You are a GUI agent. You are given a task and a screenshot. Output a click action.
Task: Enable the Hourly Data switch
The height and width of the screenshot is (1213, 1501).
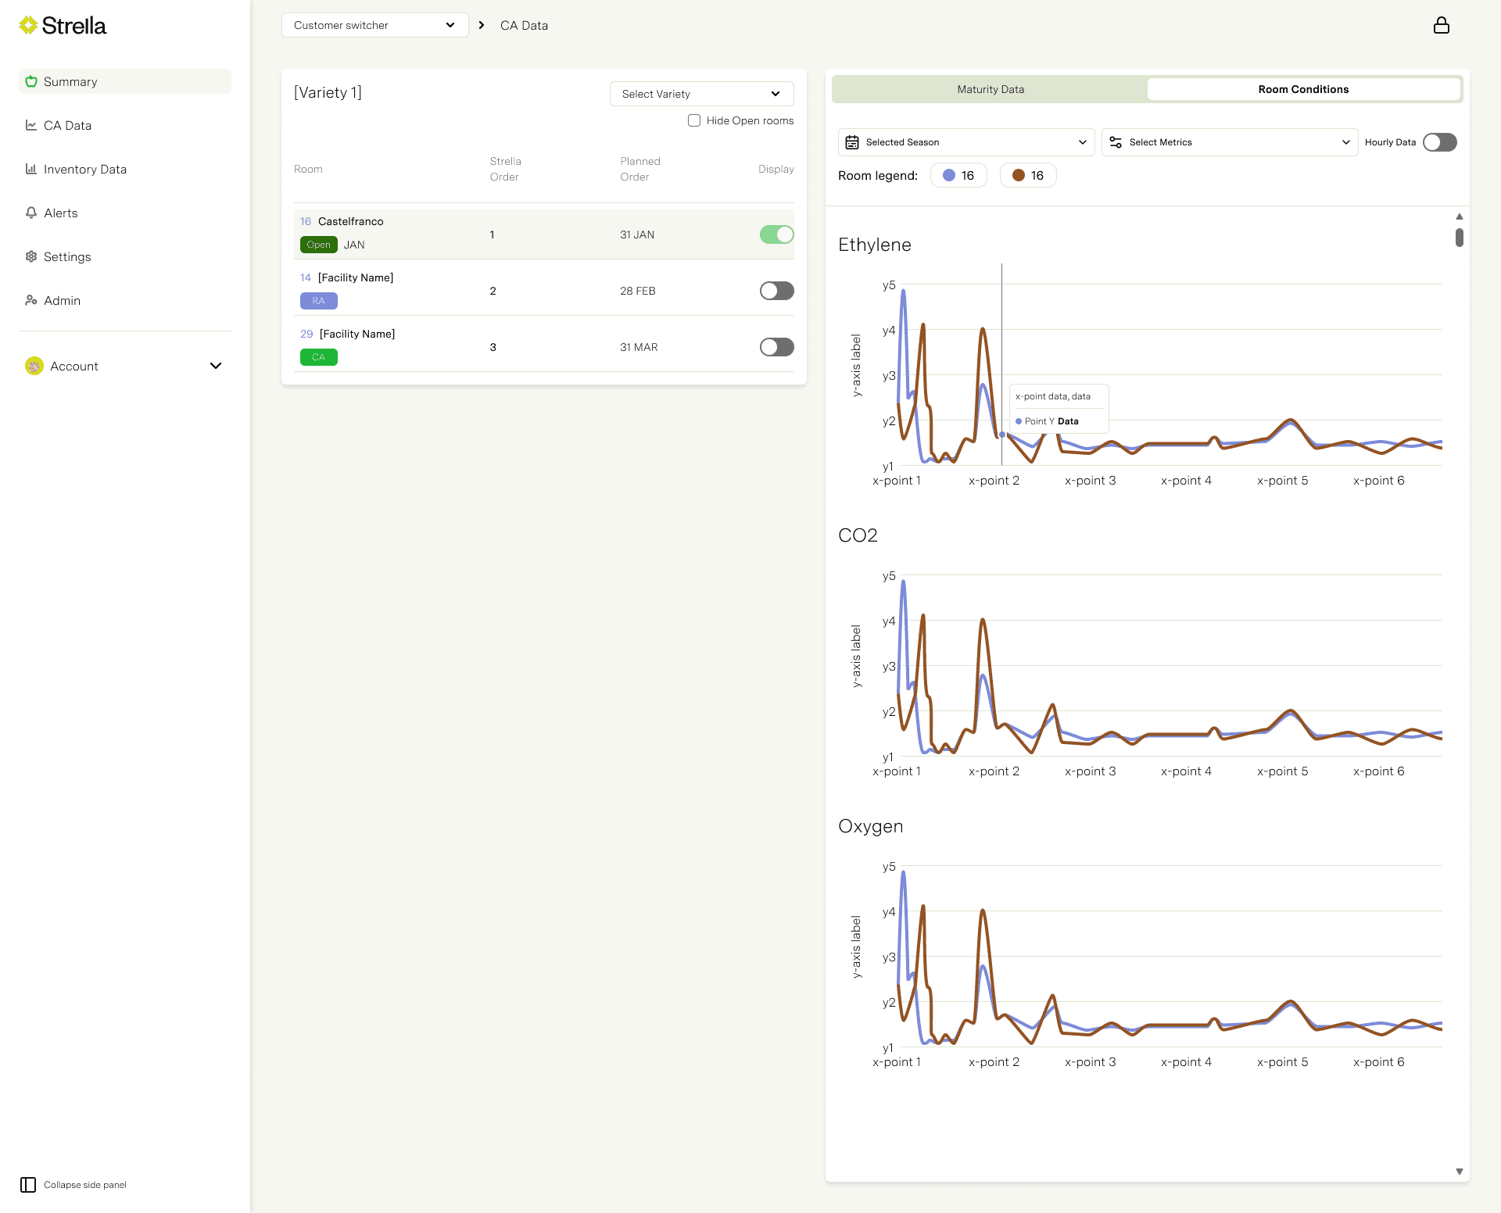[1439, 142]
